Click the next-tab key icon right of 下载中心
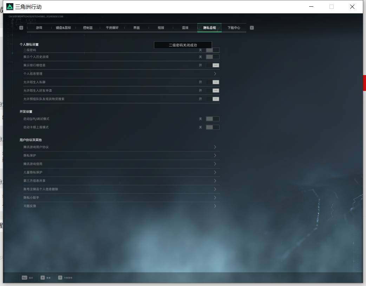This screenshot has height=286, width=366. coord(251,28)
